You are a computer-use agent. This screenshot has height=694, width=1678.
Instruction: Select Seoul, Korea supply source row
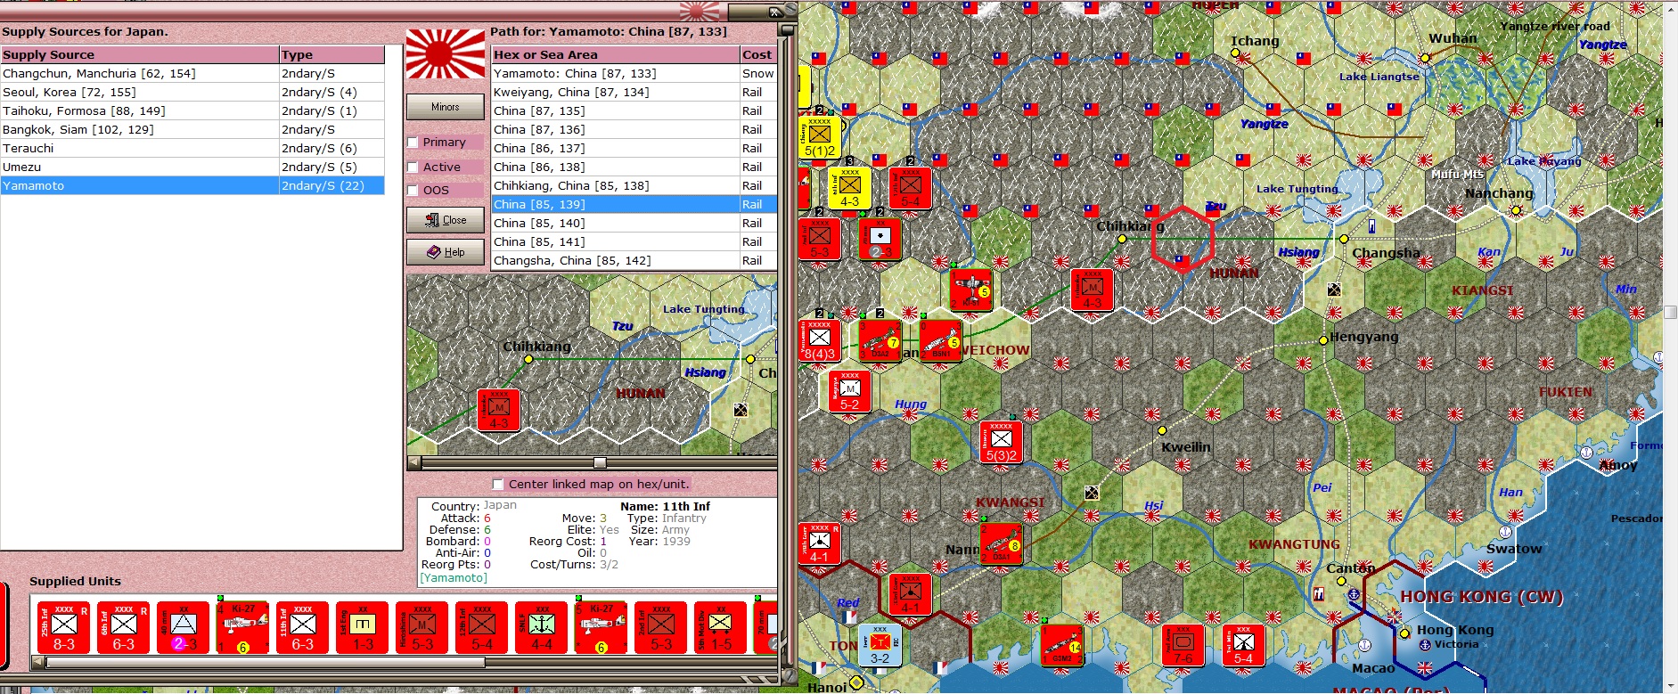coord(192,92)
